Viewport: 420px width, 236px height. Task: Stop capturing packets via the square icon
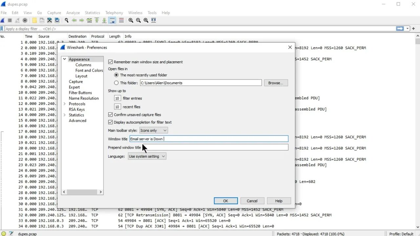coord(10,20)
